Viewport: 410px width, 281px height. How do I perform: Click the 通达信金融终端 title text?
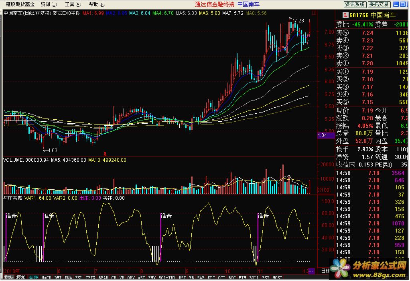coord(214,4)
